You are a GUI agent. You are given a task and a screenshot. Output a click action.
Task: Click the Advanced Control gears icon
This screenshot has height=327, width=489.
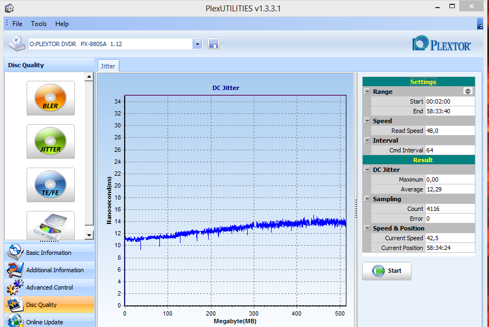(15, 287)
